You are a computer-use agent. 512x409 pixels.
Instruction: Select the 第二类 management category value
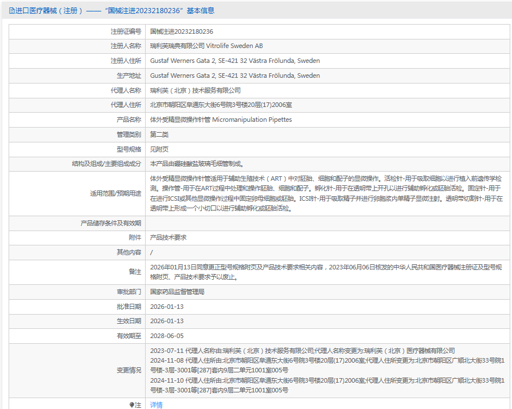(x=159, y=134)
